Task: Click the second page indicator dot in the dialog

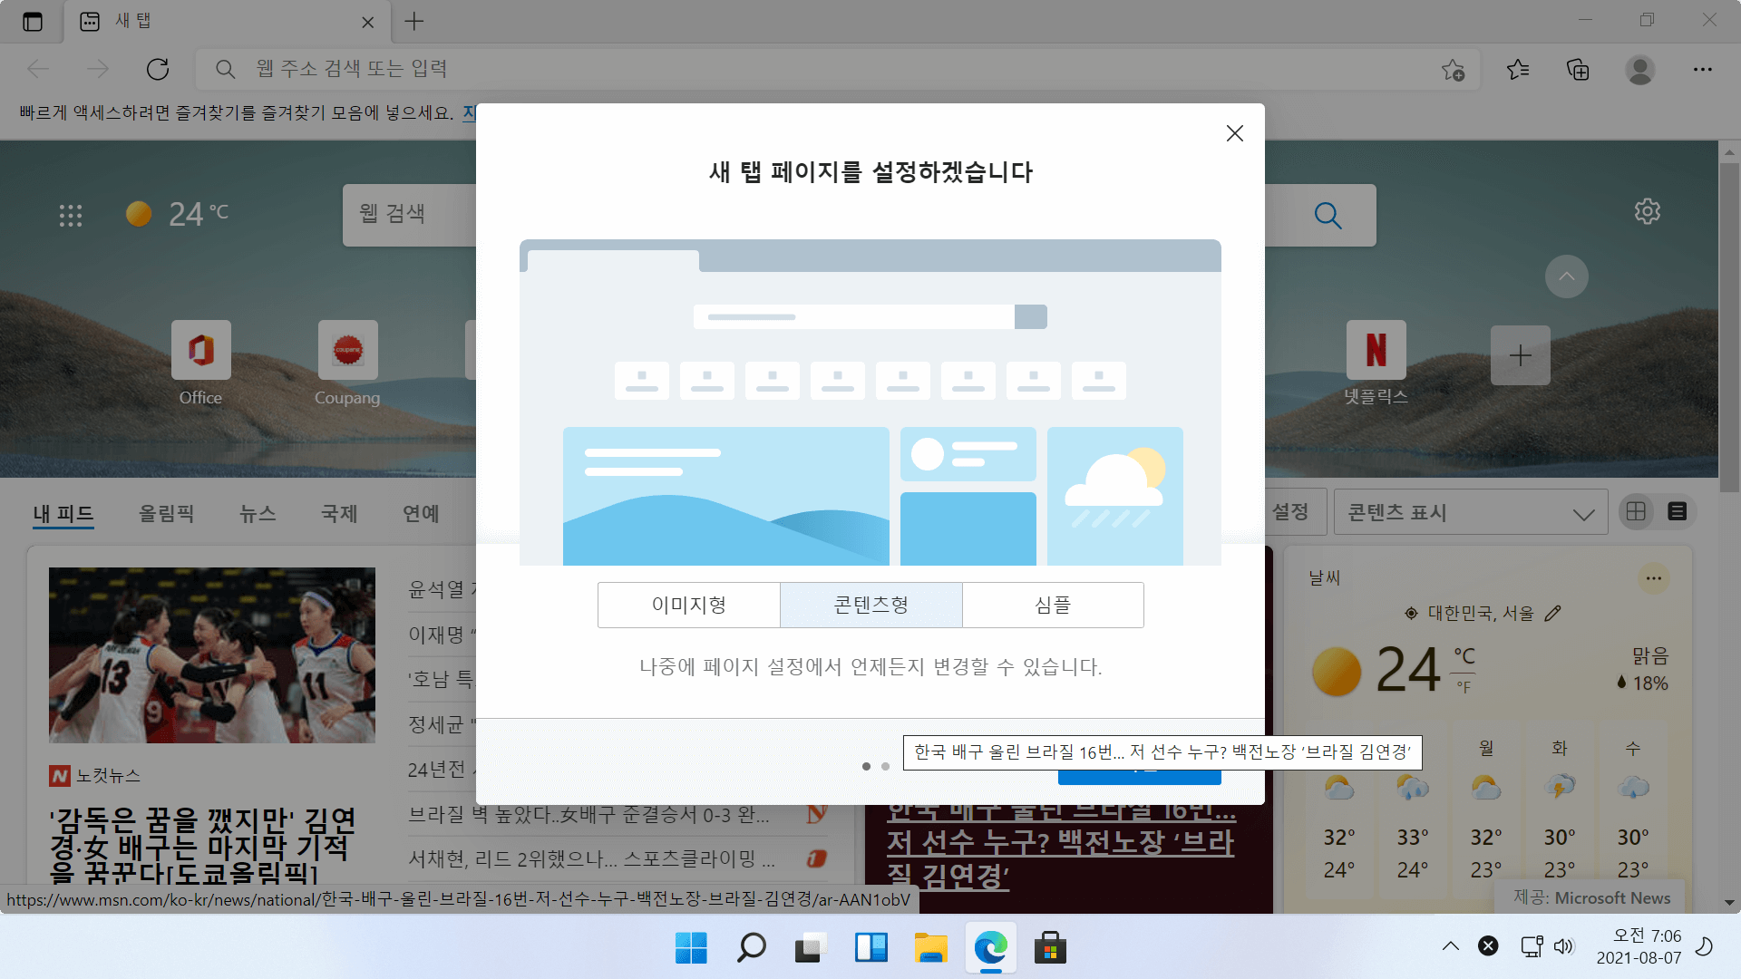Action: click(885, 767)
